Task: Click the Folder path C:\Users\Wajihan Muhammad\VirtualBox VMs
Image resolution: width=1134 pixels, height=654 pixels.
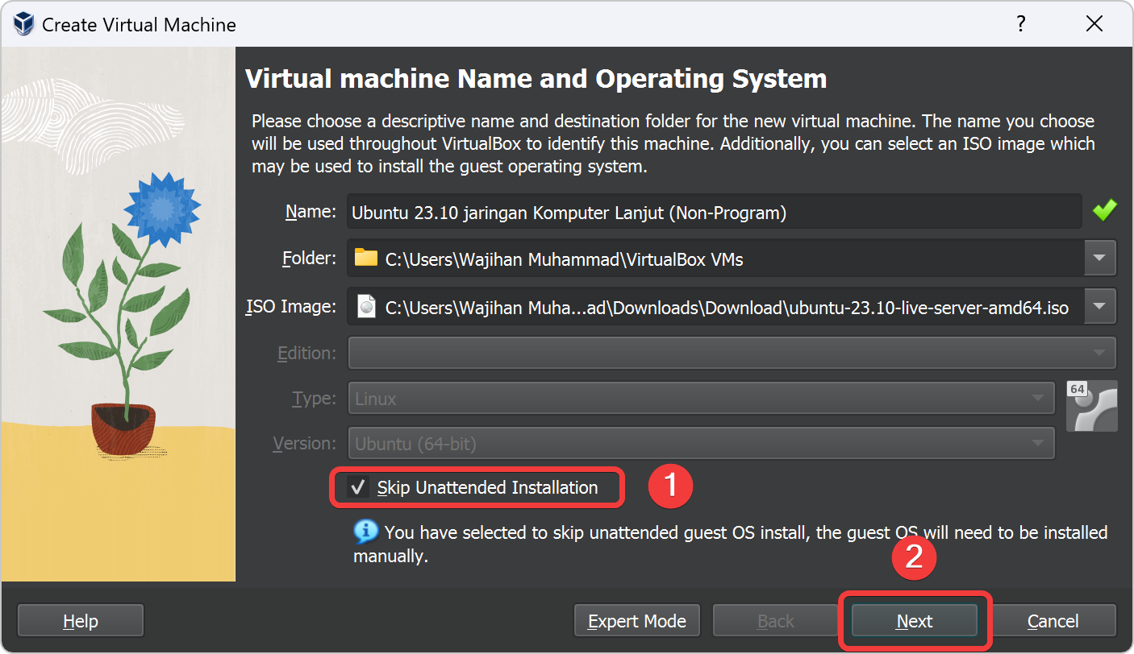Action: tap(565, 259)
